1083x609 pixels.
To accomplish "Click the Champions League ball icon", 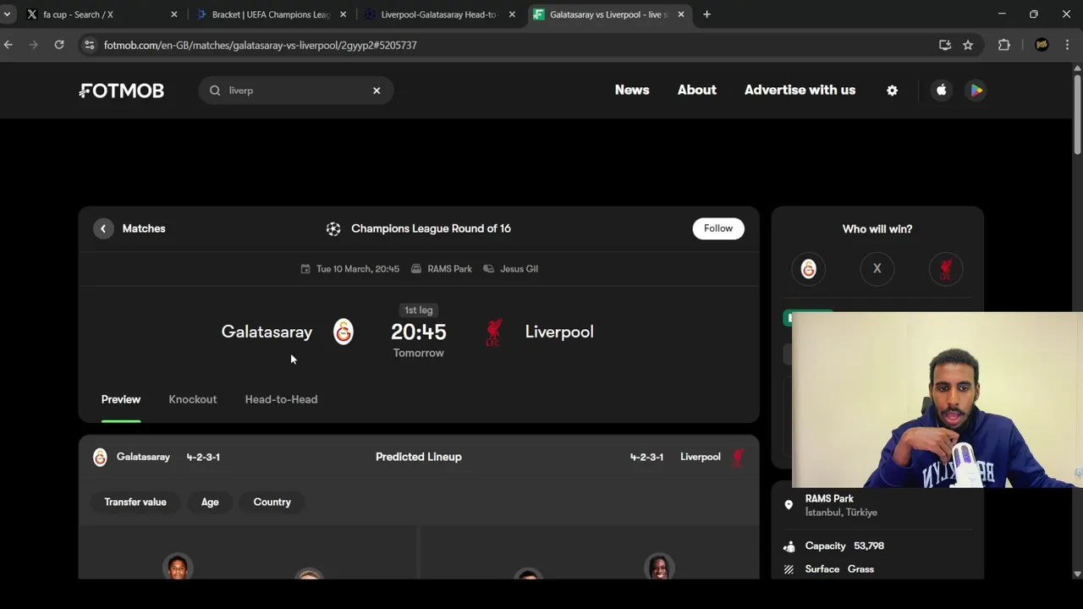I will pos(333,228).
